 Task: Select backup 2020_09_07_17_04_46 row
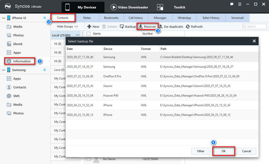tap(162, 57)
